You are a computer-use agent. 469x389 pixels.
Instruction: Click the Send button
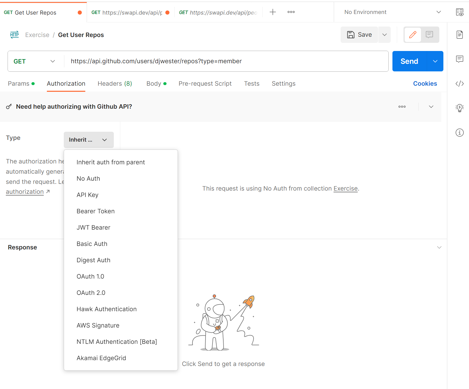(x=409, y=61)
